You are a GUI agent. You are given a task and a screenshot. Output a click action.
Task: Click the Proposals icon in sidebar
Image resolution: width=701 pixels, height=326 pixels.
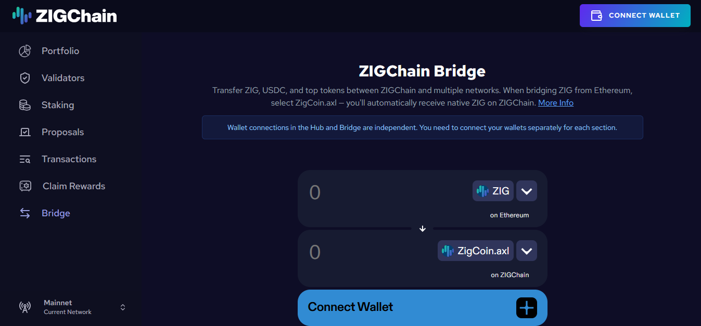point(25,132)
